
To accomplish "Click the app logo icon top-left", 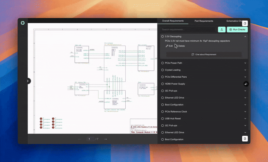I will [x=22, y=23].
